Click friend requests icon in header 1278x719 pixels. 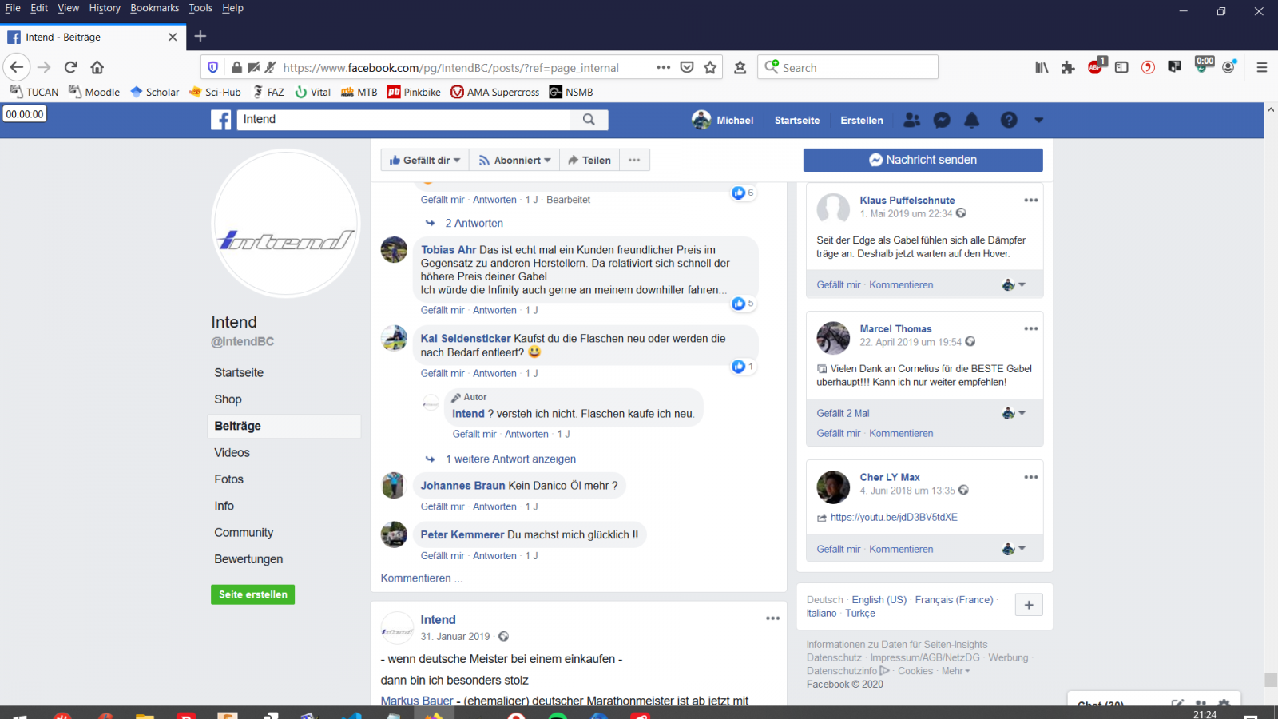pos(911,120)
